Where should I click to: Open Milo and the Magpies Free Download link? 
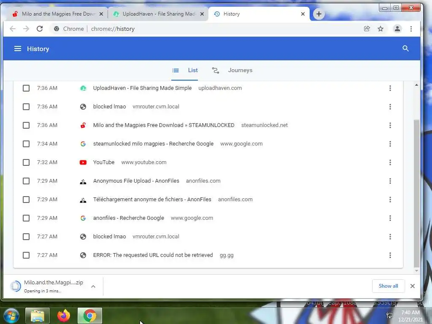click(x=164, y=125)
